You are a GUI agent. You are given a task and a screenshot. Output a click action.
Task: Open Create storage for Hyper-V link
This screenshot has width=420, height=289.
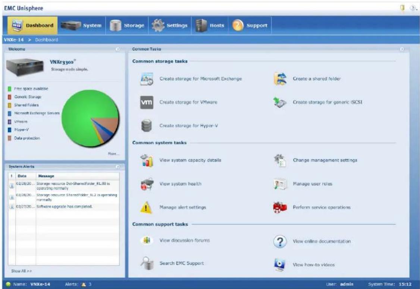tap(189, 126)
